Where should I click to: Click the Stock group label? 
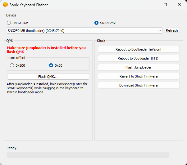(101, 41)
